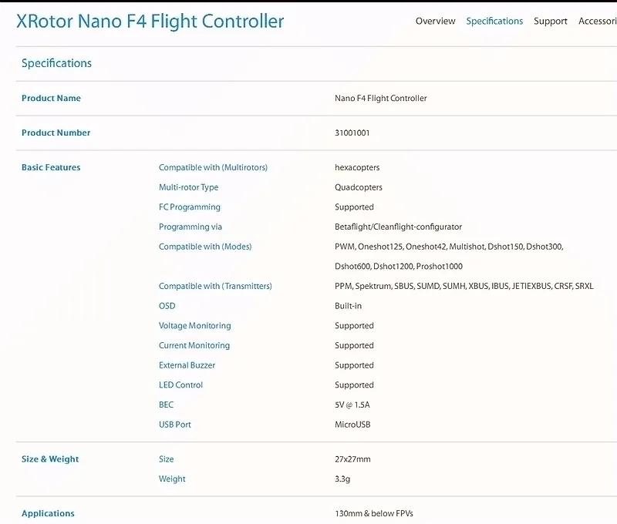Select the 27x27mm value
The image size is (617, 524).
[x=352, y=459]
